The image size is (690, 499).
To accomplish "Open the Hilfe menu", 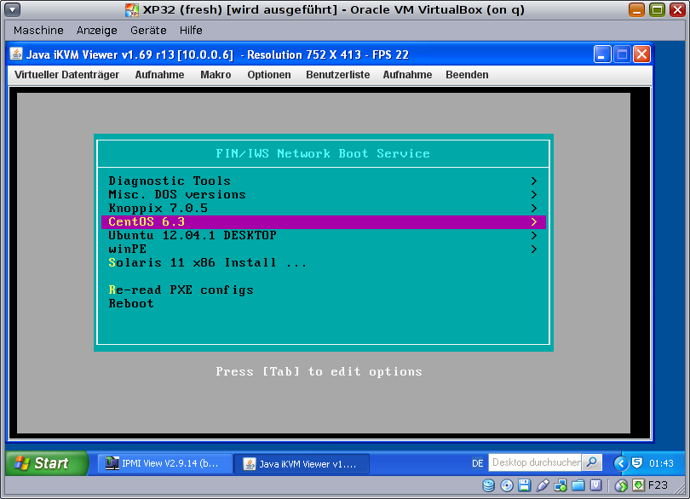I will pyautogui.click(x=191, y=31).
